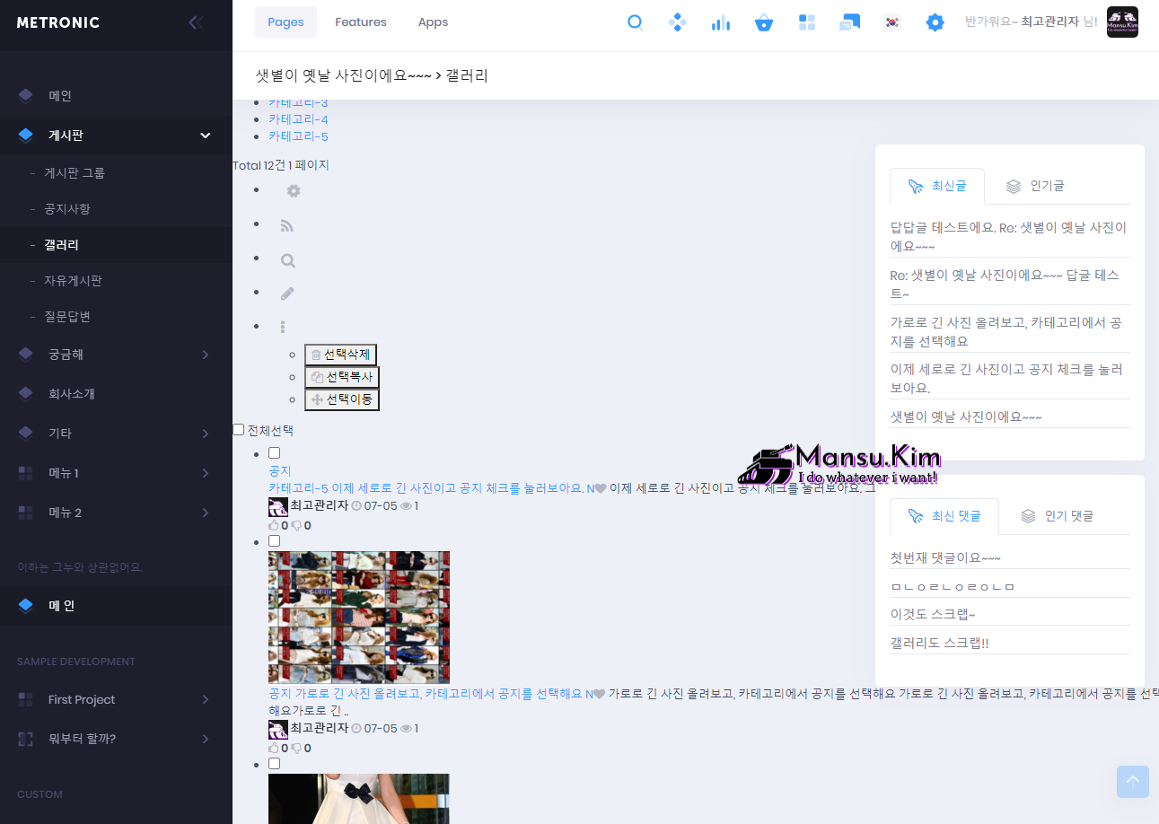The image size is (1159, 824).
Task: Open the Korean flag language selector
Action: 892,22
